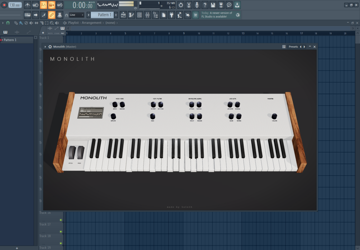Click the record button

[x=4, y=5]
